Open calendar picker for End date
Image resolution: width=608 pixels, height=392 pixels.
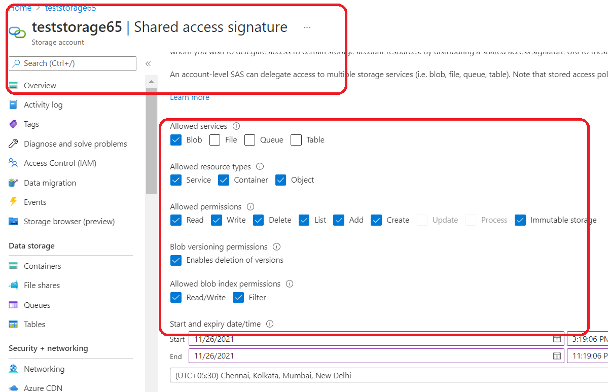pos(557,355)
